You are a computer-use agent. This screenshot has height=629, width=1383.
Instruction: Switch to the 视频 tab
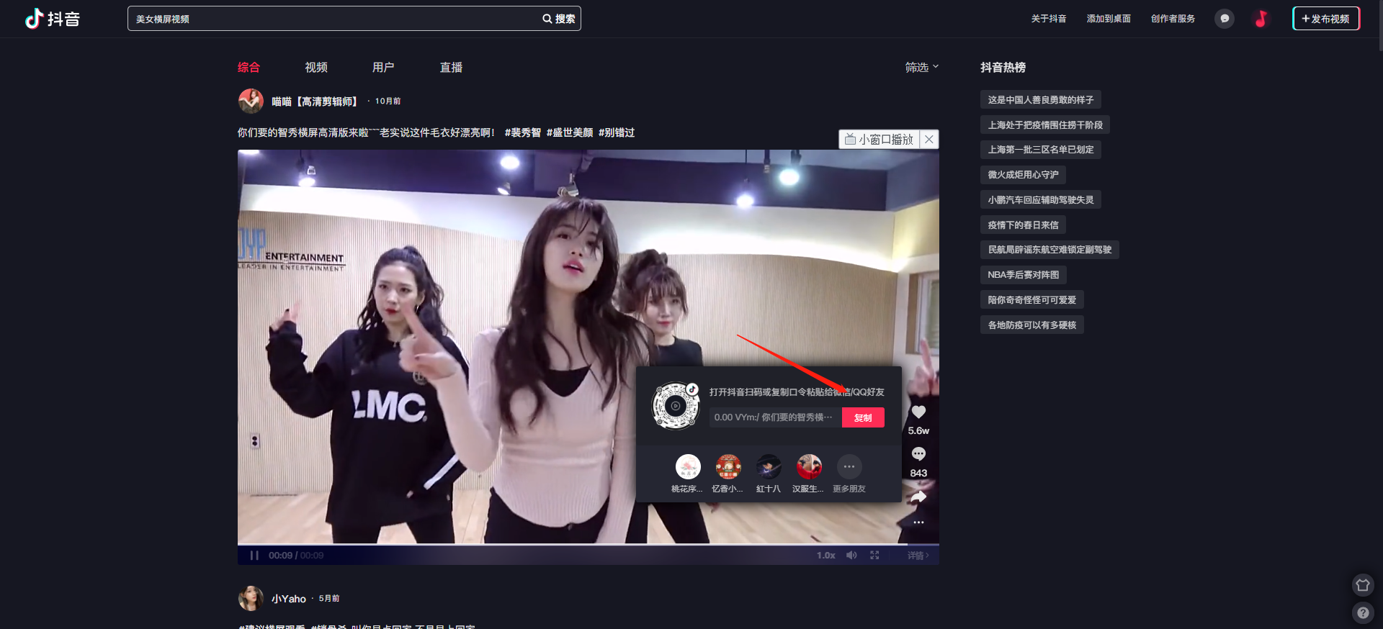[316, 68]
